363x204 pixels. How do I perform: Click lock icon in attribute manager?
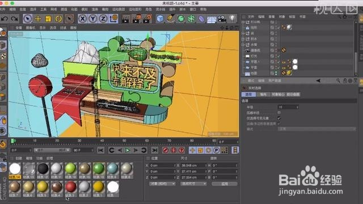click(345, 80)
